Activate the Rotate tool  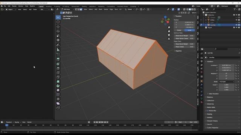tap(58, 31)
